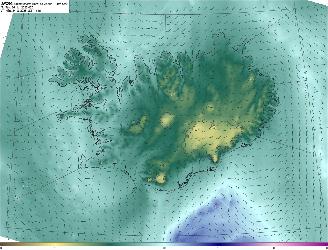Click the 5.6 value label
Viewport: 328px width, 250px height.
pyautogui.click(x=101, y=163)
